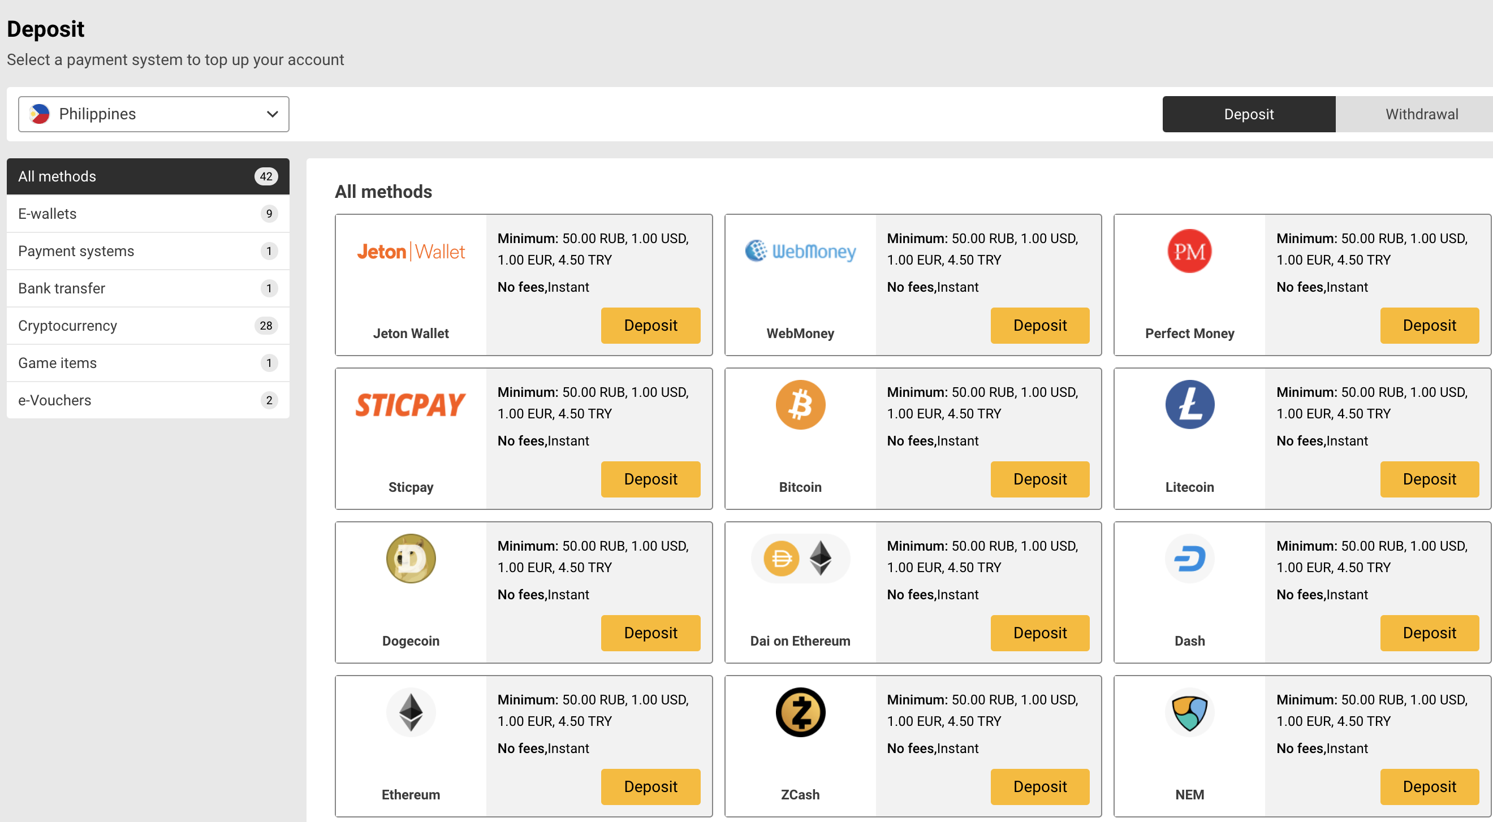1493x822 pixels.
Task: Click the Perfect Money PM icon
Action: (1189, 251)
